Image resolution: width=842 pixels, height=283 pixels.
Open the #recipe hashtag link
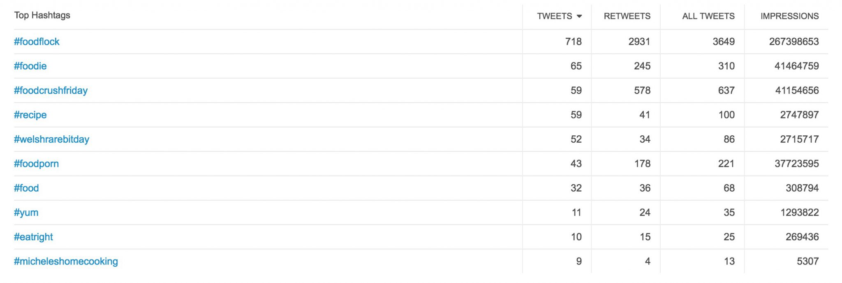point(30,115)
